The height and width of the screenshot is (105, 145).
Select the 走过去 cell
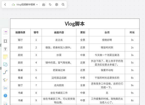coord(59,40)
